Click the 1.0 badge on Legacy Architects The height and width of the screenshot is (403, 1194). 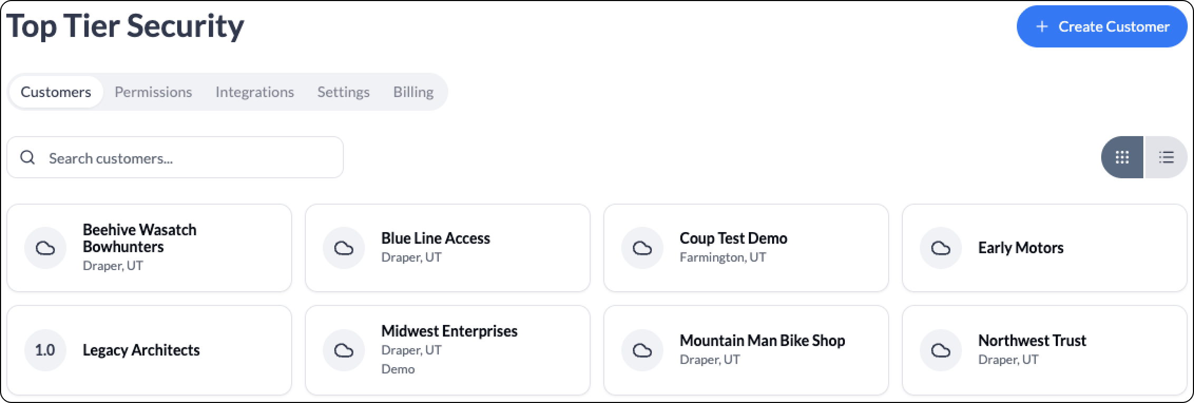click(45, 350)
